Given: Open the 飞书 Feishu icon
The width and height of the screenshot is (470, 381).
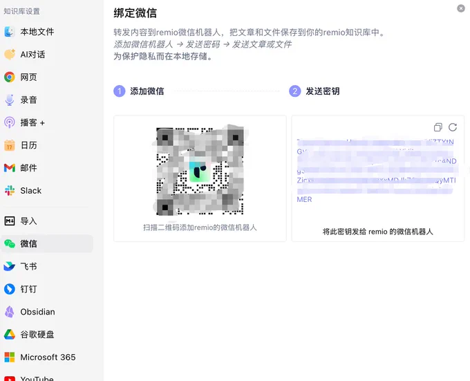Looking at the screenshot, I should coord(10,266).
